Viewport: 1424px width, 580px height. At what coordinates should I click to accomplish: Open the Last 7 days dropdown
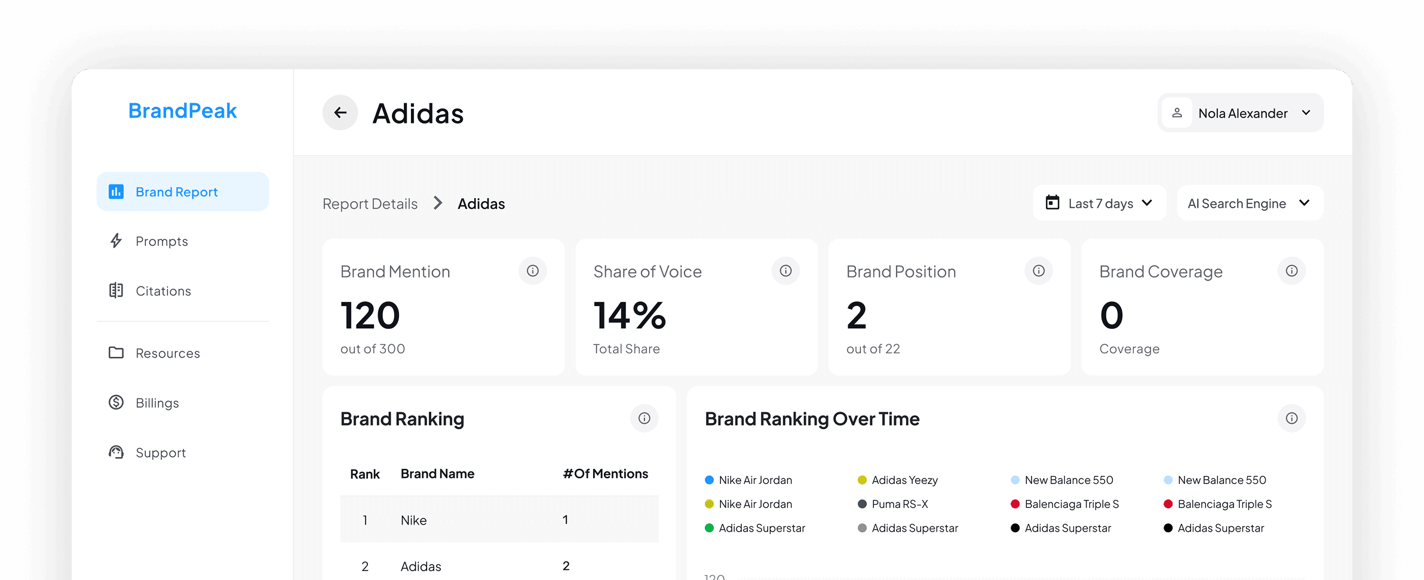click(x=1099, y=203)
